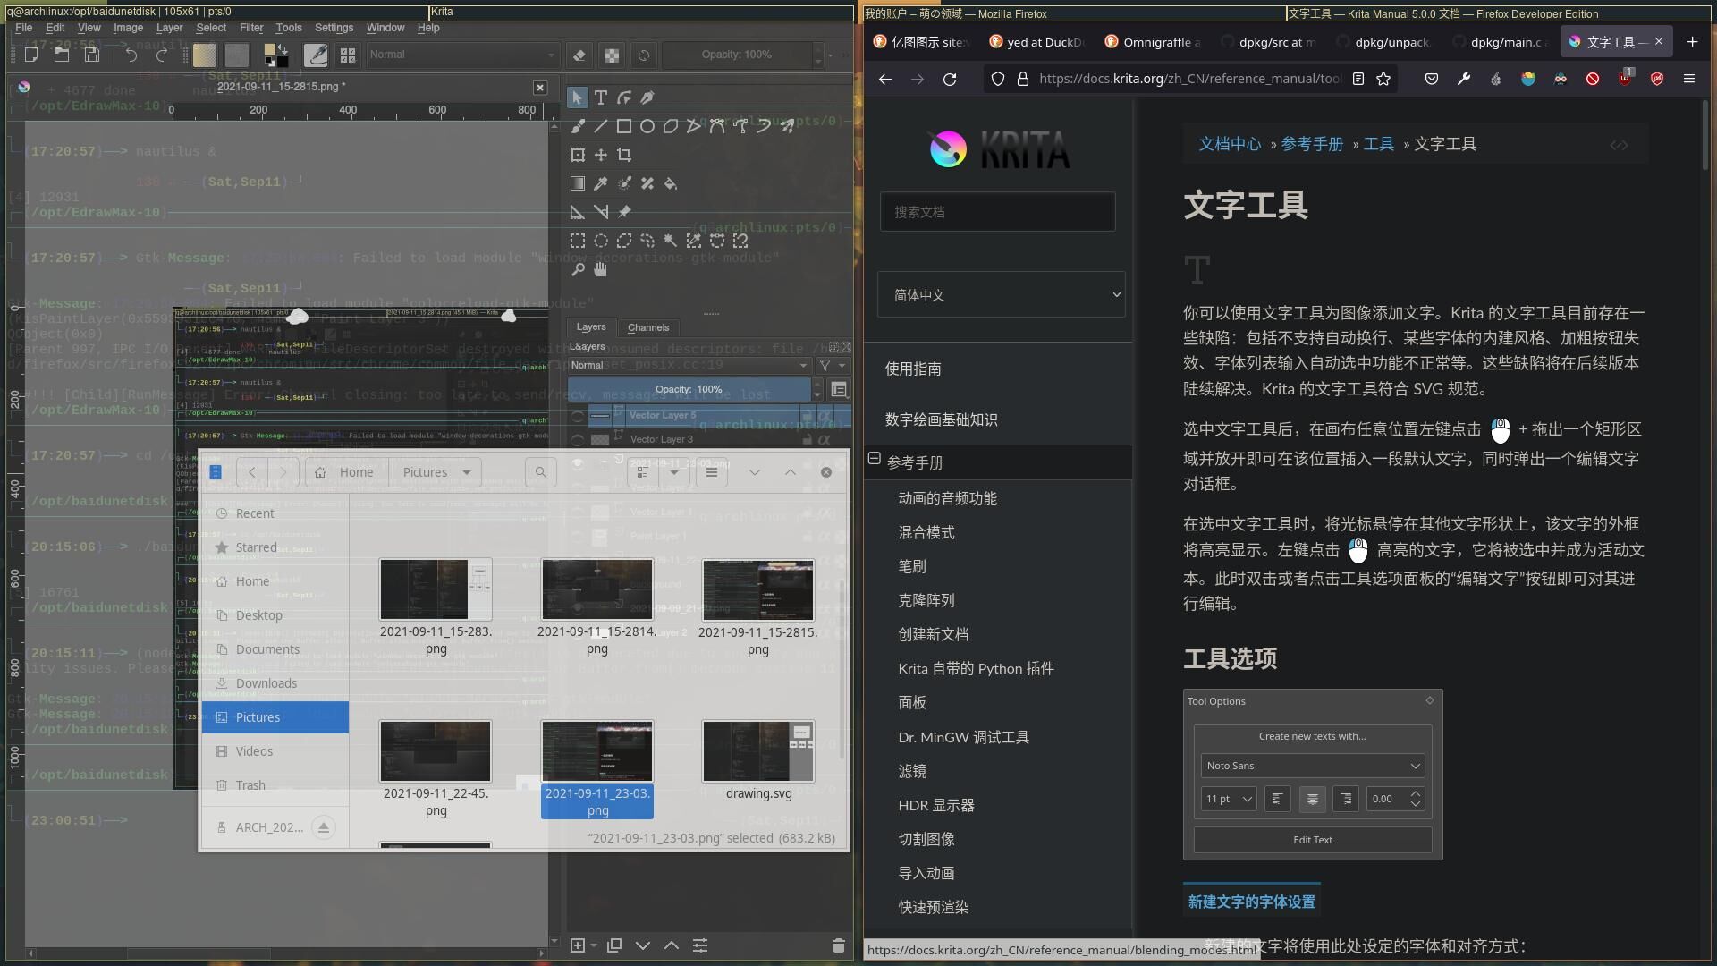Select the Gradient tool
This screenshot has width=1717, height=966.
578,183
